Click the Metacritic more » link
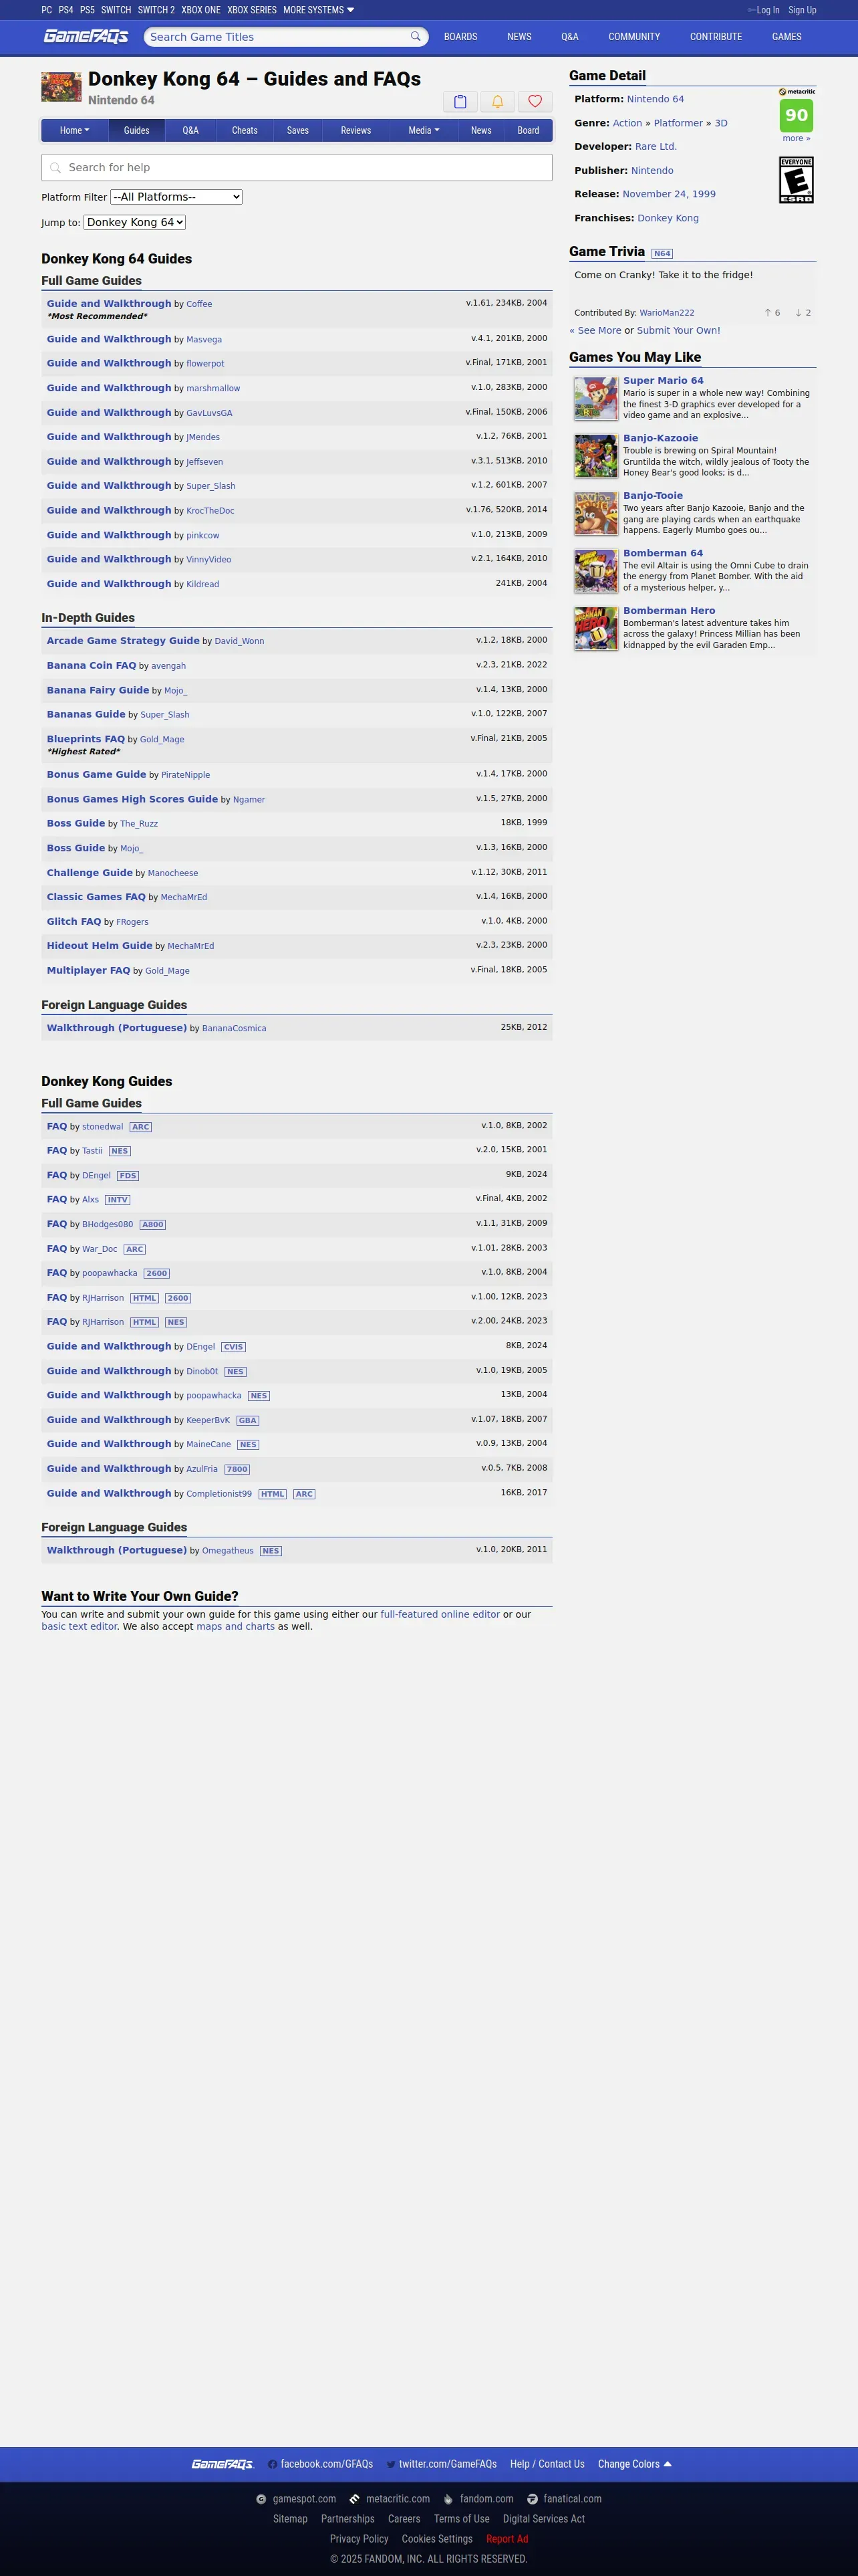The width and height of the screenshot is (858, 2576). (x=796, y=138)
